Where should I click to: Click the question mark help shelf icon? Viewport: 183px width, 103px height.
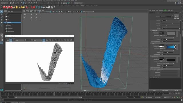(54, 7)
